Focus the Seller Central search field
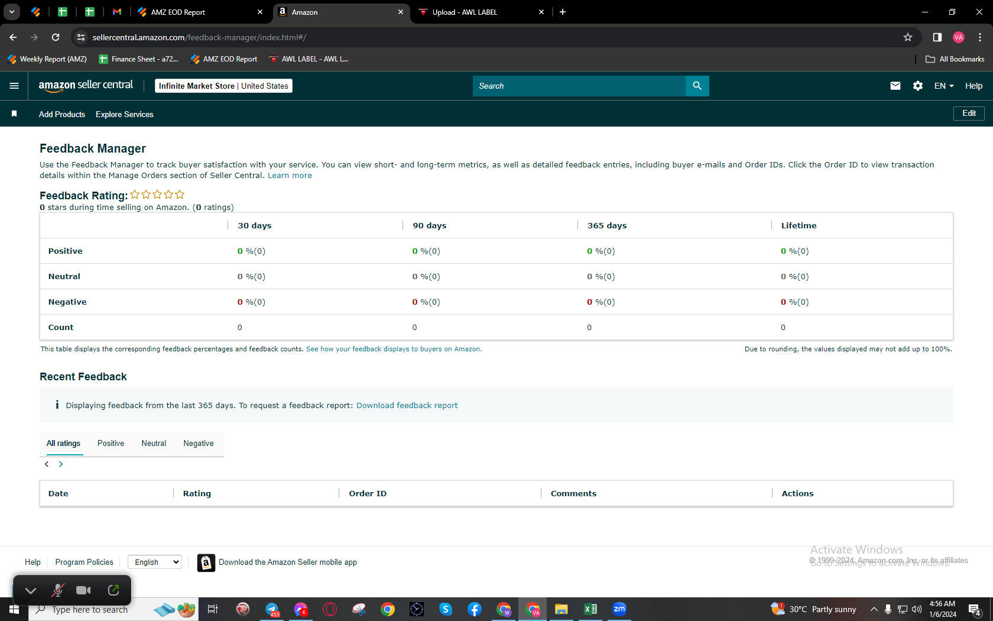The width and height of the screenshot is (993, 621). pos(579,86)
